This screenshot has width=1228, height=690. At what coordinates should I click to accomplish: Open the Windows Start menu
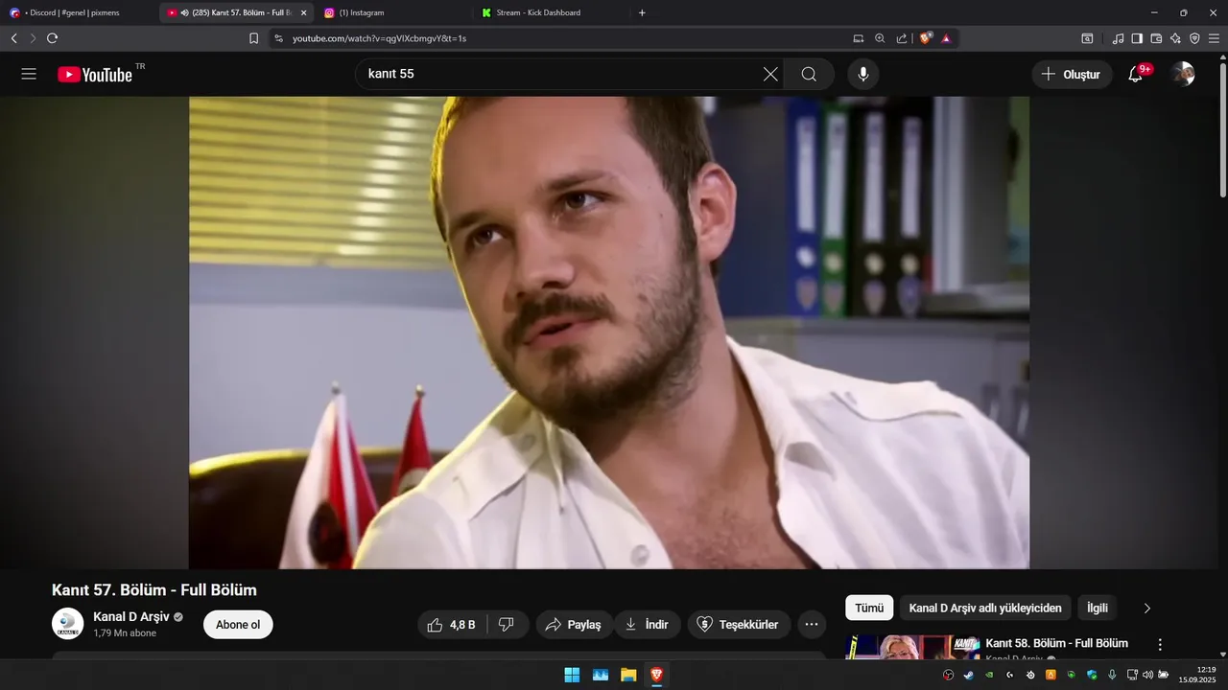572,675
